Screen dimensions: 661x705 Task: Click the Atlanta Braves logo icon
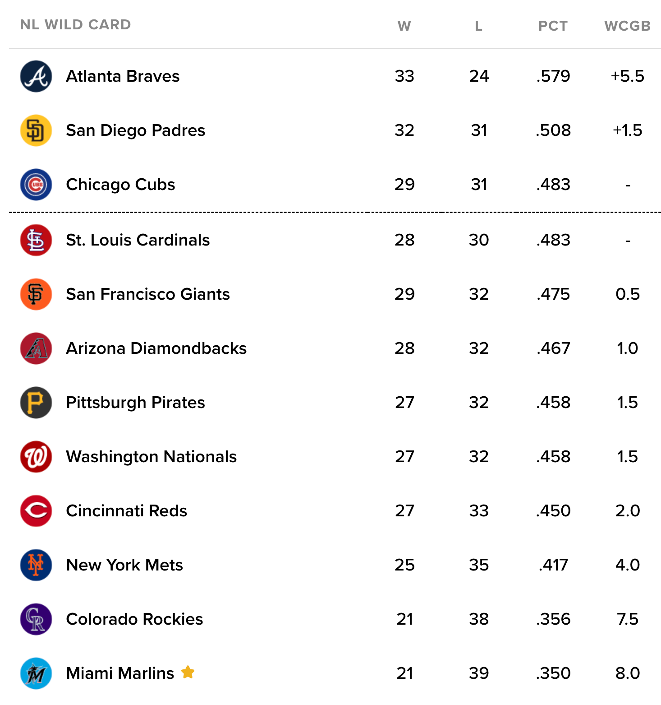(36, 76)
